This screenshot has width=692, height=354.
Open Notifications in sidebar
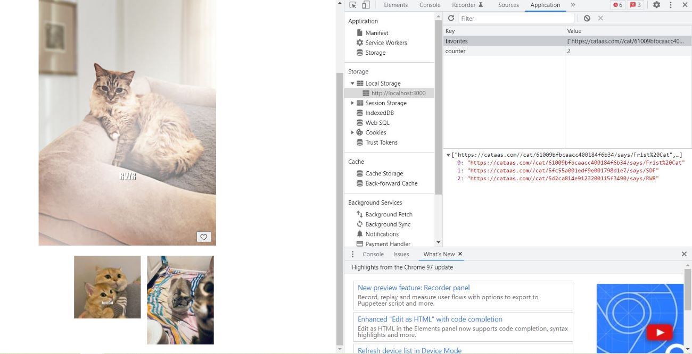(382, 234)
